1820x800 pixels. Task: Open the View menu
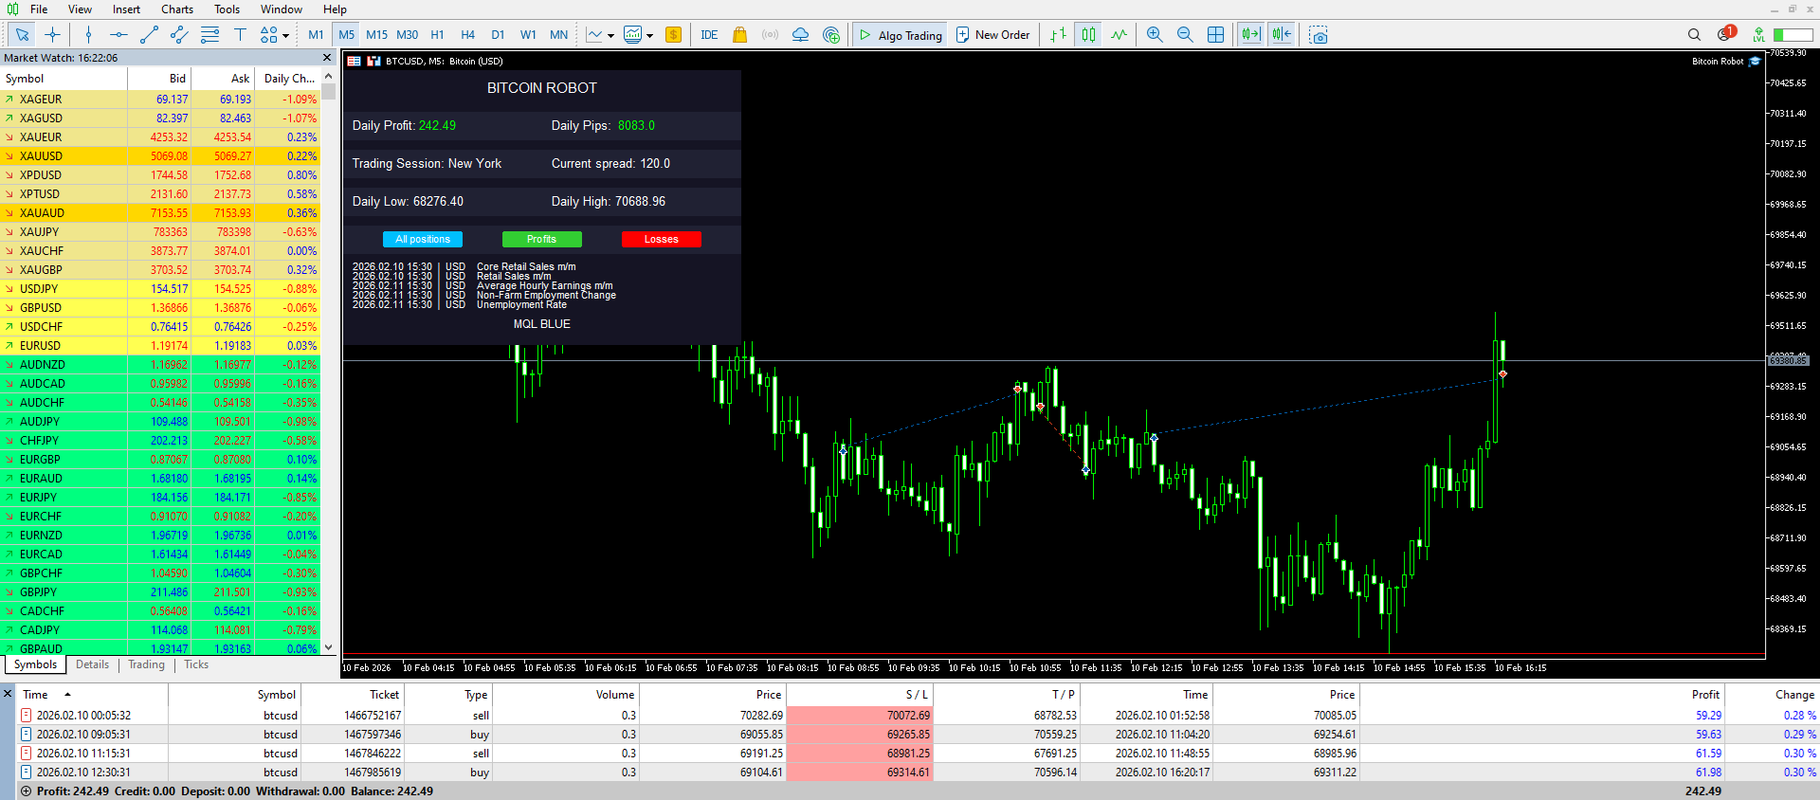80,9
